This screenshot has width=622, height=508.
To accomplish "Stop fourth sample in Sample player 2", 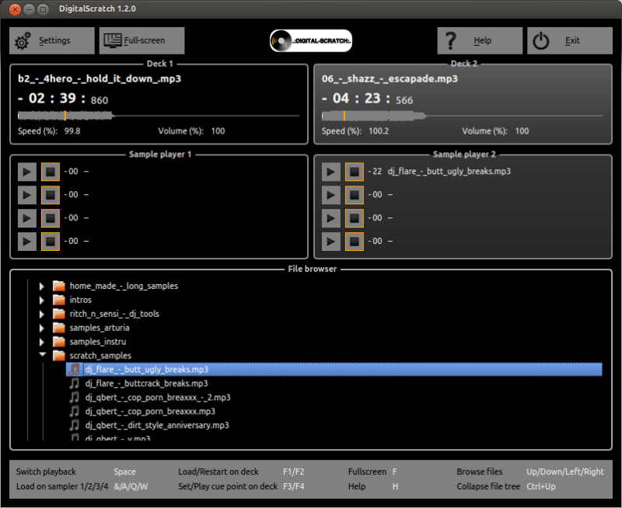I will (355, 242).
